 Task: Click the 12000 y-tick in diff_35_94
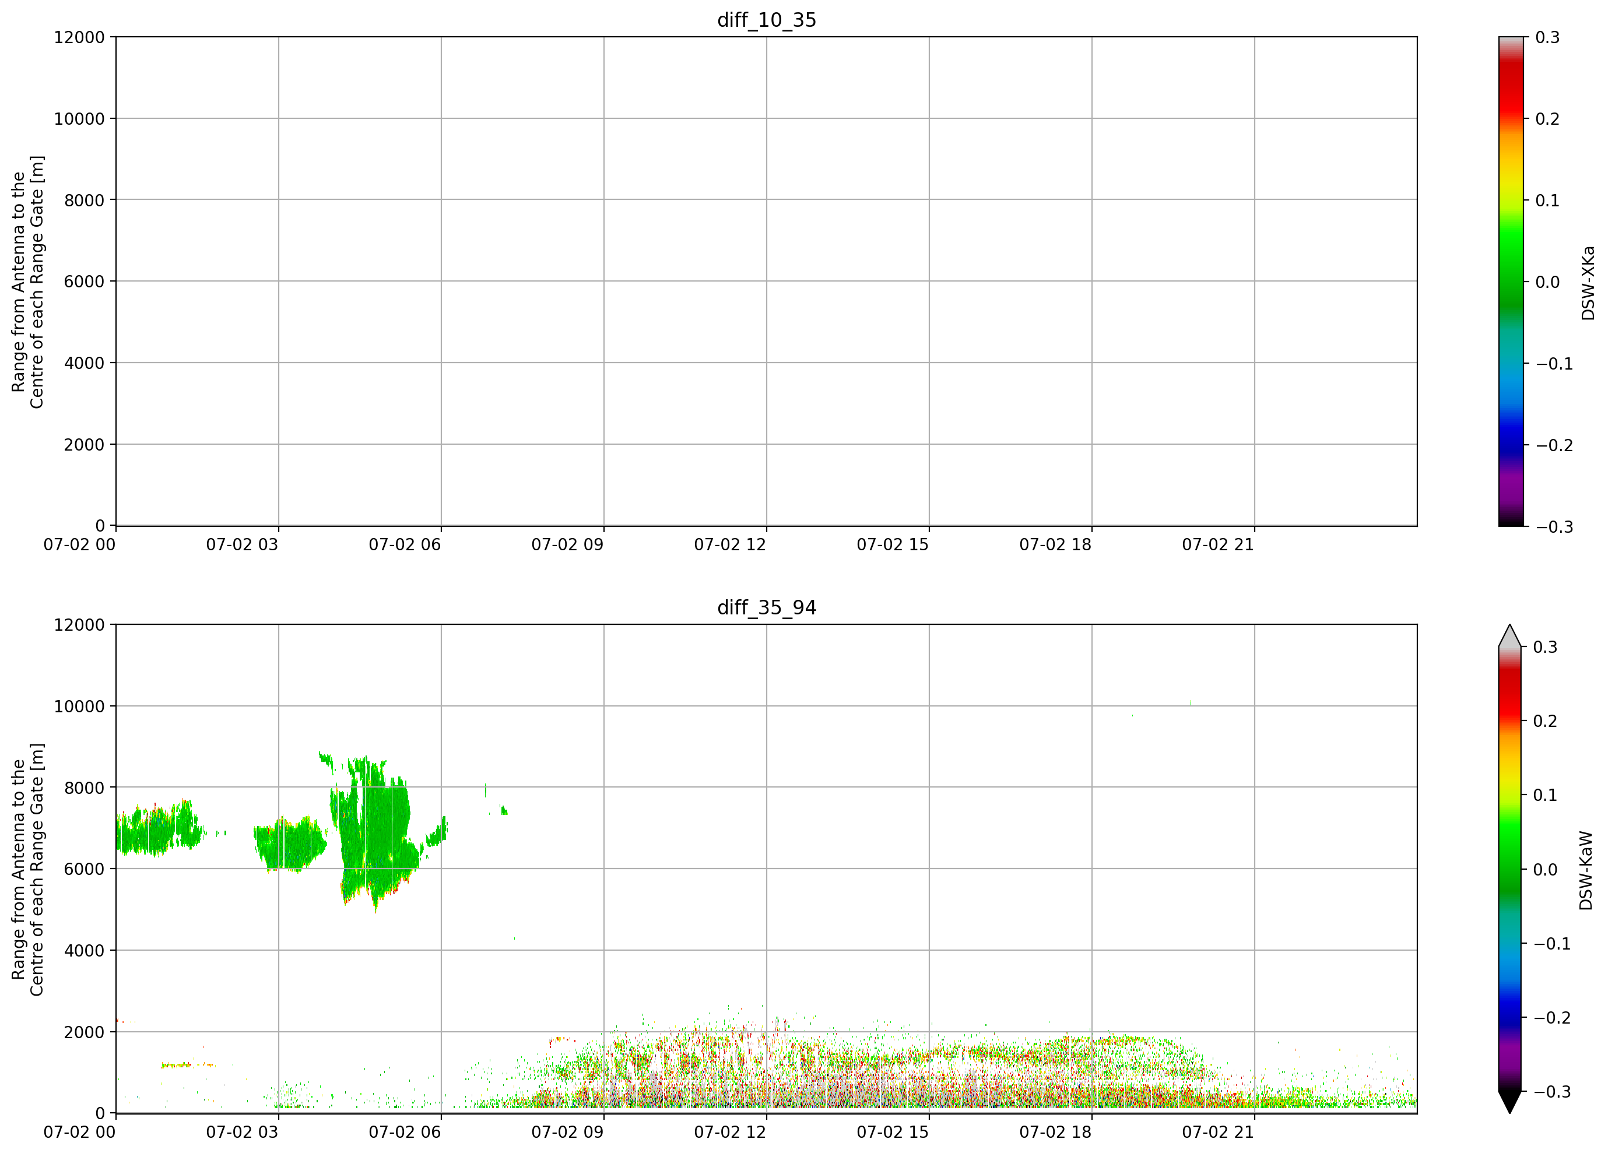pyautogui.click(x=79, y=624)
